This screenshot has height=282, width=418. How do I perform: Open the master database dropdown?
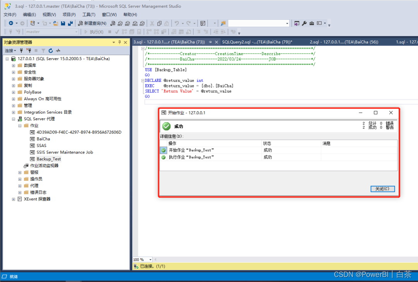[x=76, y=32]
